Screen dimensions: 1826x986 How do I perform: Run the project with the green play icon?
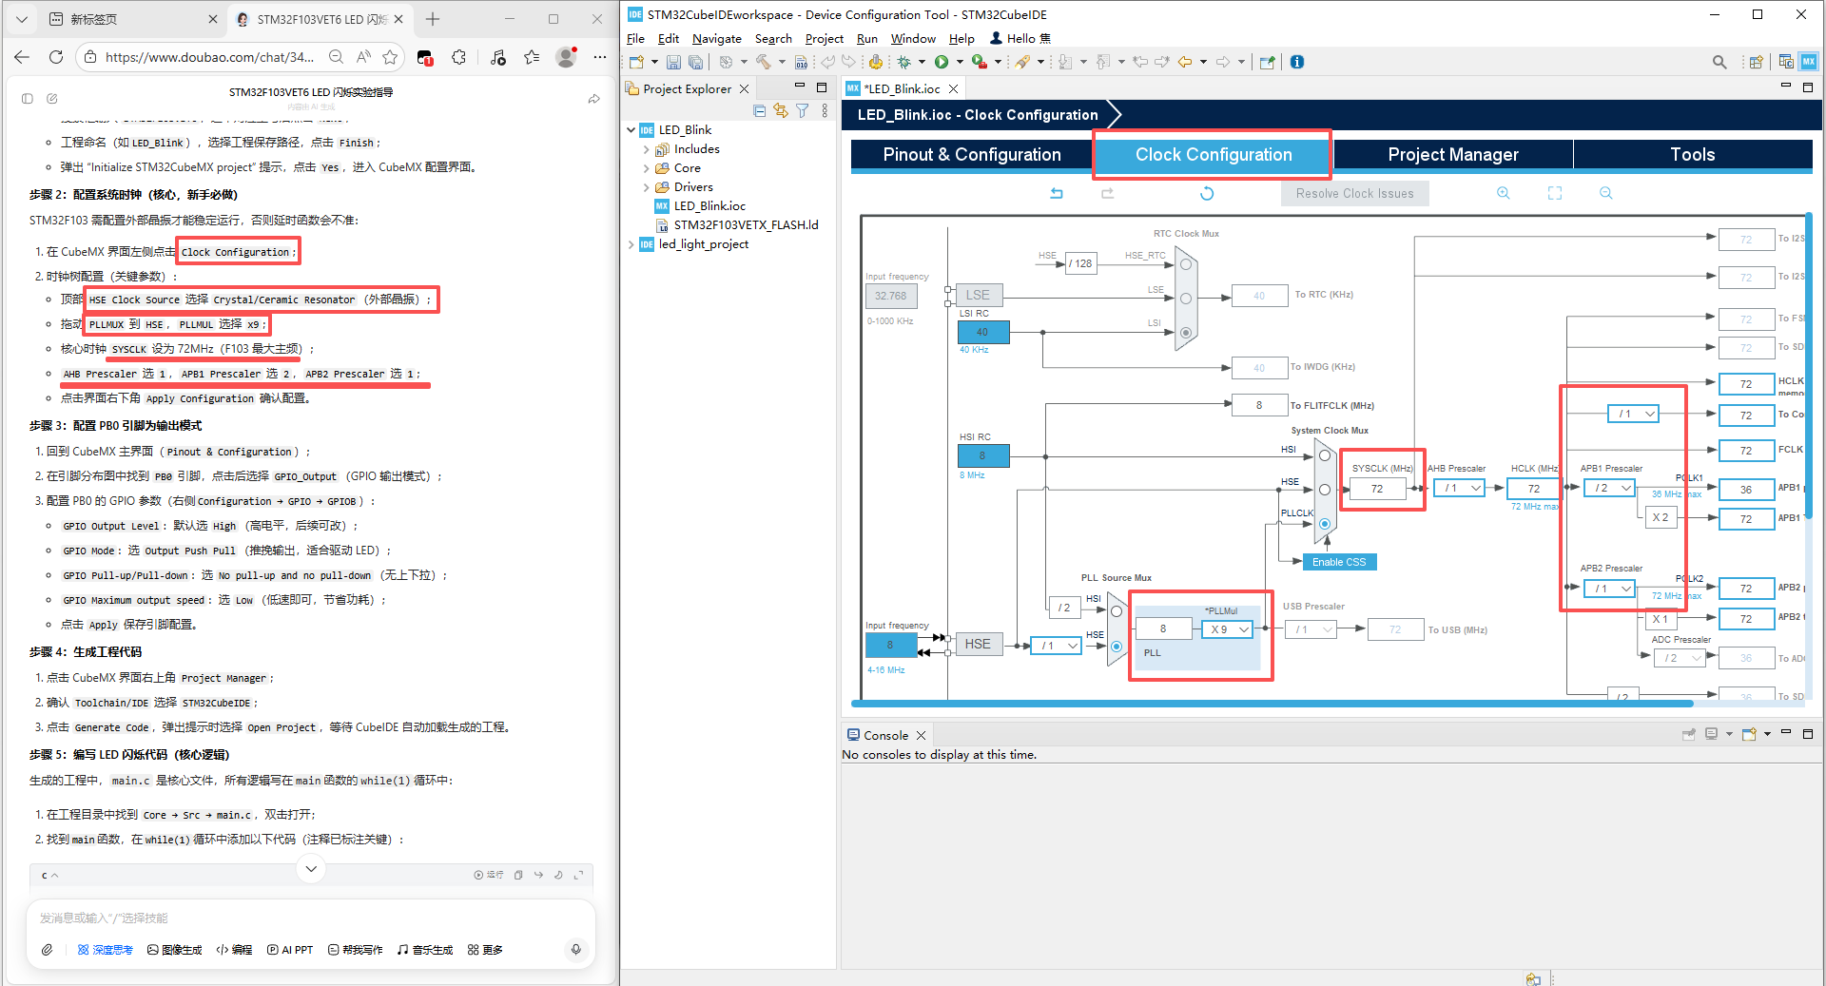click(942, 62)
